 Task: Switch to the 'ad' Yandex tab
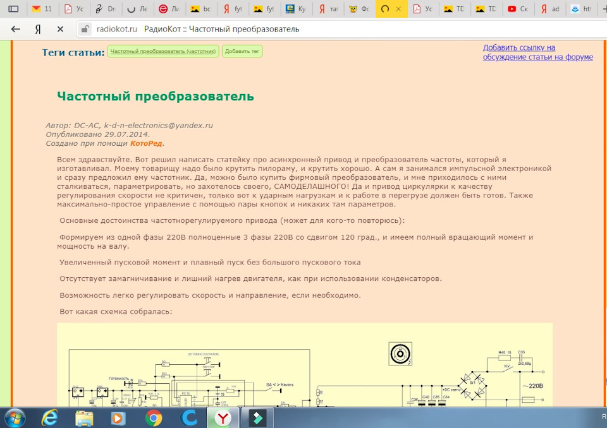pyautogui.click(x=549, y=9)
